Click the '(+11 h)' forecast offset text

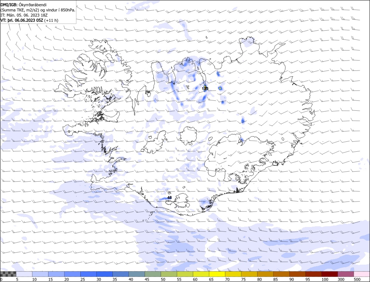click(x=51, y=20)
